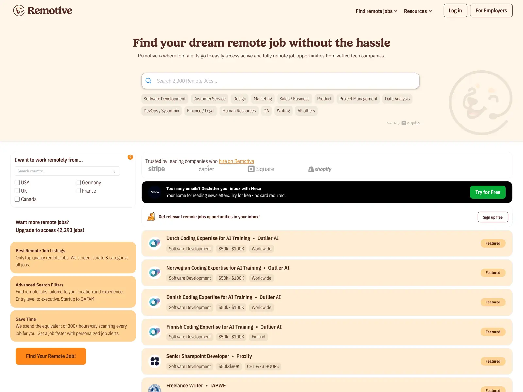Select the Customer Service category chip

209,99
